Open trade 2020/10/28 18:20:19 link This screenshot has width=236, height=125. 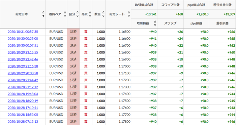(23, 101)
